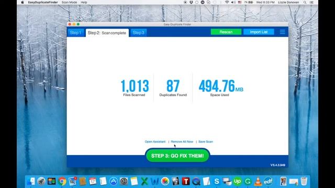
Task: Open Spotlight search magnifier
Action: (x=305, y=2)
